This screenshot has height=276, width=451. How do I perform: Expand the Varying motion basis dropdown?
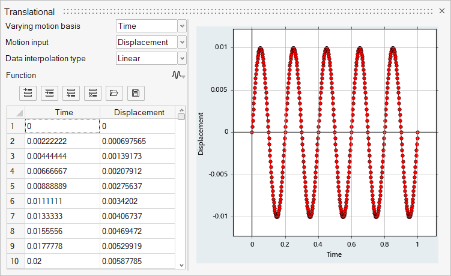181,26
